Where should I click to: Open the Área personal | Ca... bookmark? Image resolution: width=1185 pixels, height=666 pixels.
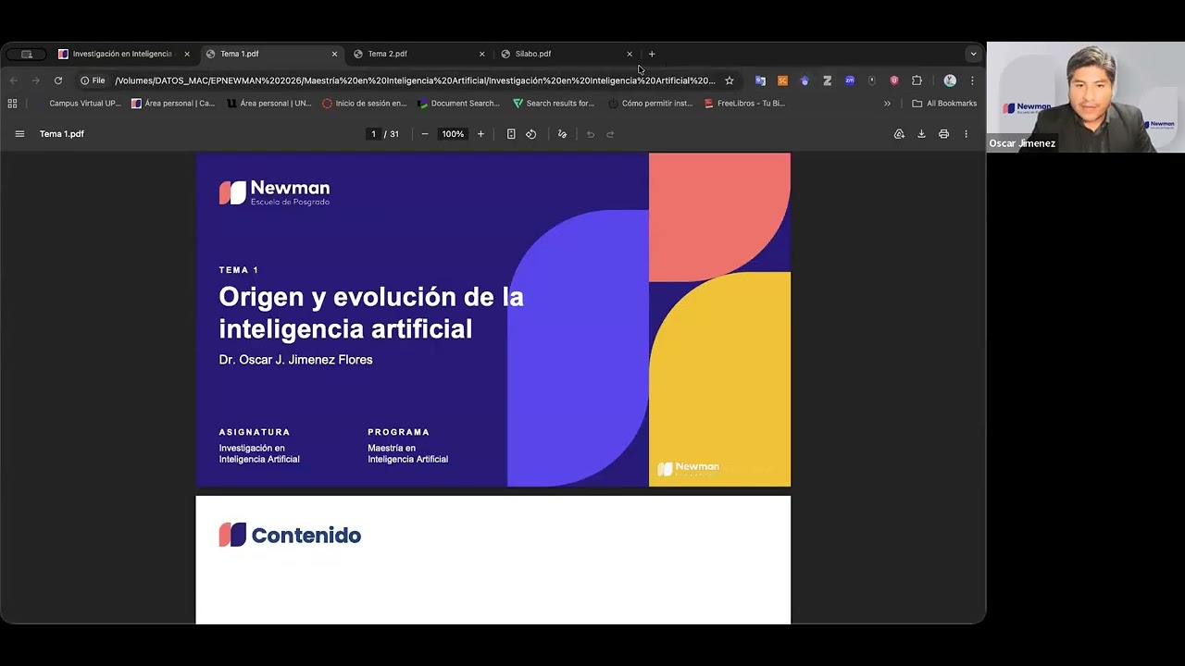(173, 104)
